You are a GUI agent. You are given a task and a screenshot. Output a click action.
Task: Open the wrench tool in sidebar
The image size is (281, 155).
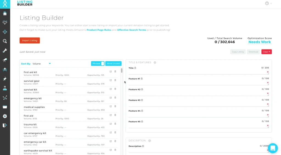click(5, 51)
